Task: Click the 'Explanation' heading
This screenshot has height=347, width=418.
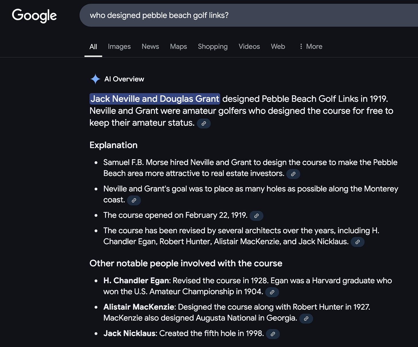Action: coord(113,145)
